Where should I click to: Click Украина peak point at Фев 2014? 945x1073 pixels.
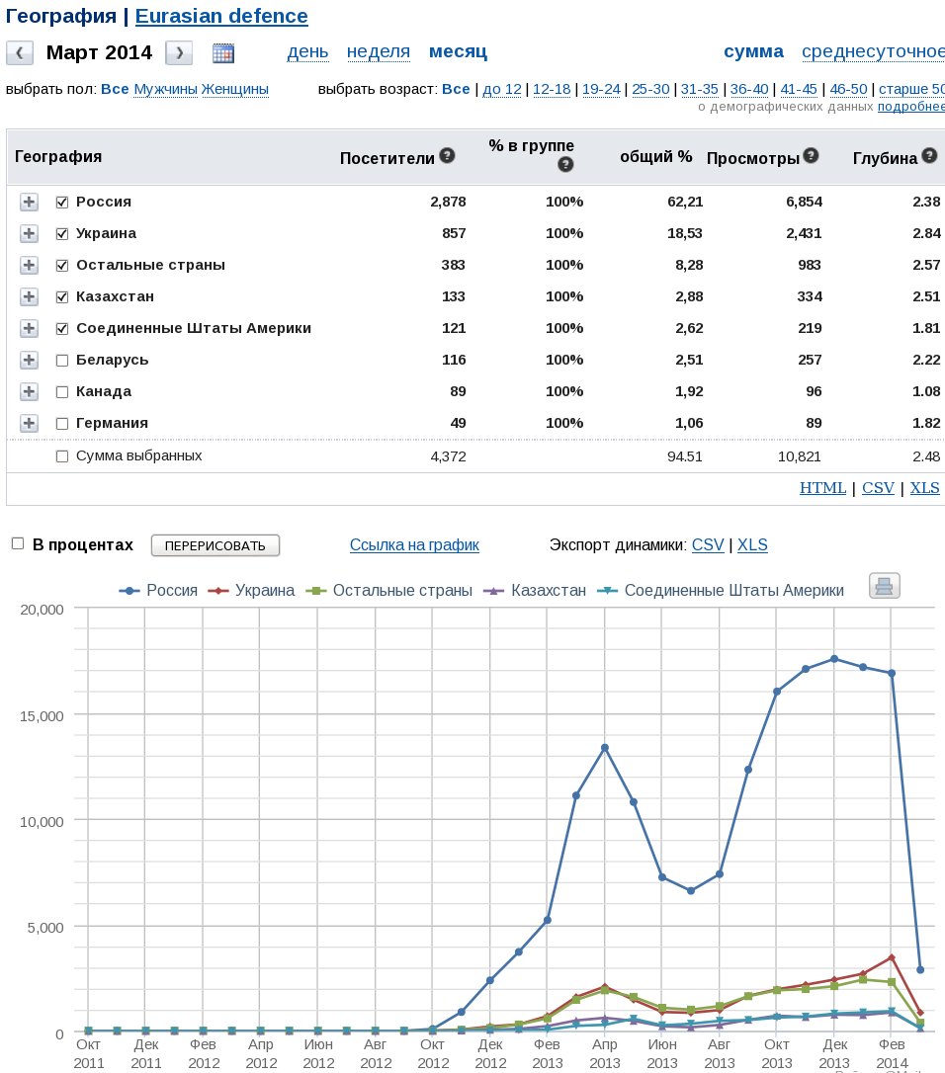click(x=892, y=957)
